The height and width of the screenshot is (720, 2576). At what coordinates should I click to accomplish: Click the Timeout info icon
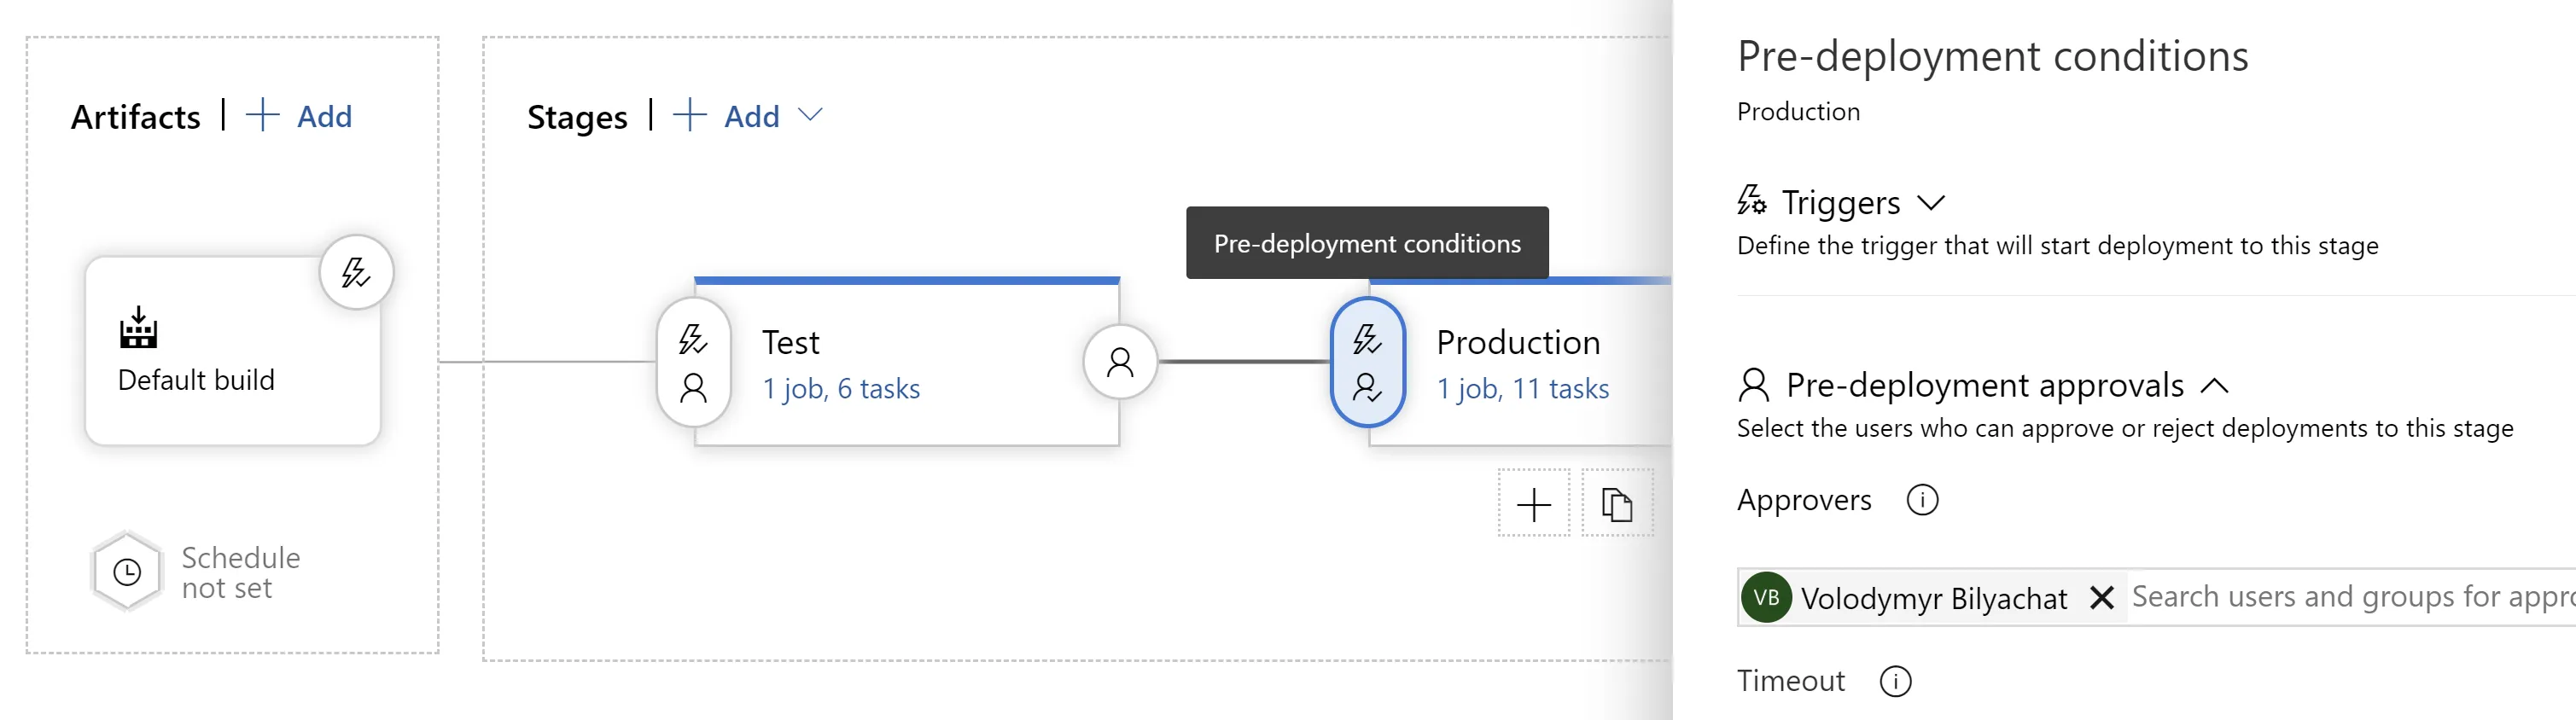click(1895, 682)
